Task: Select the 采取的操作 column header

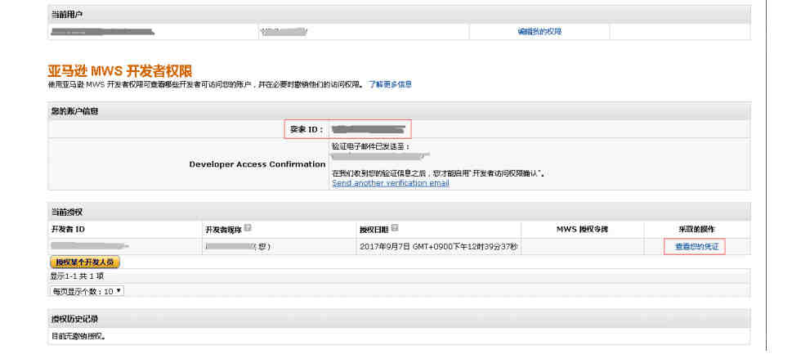Action: 697,230
